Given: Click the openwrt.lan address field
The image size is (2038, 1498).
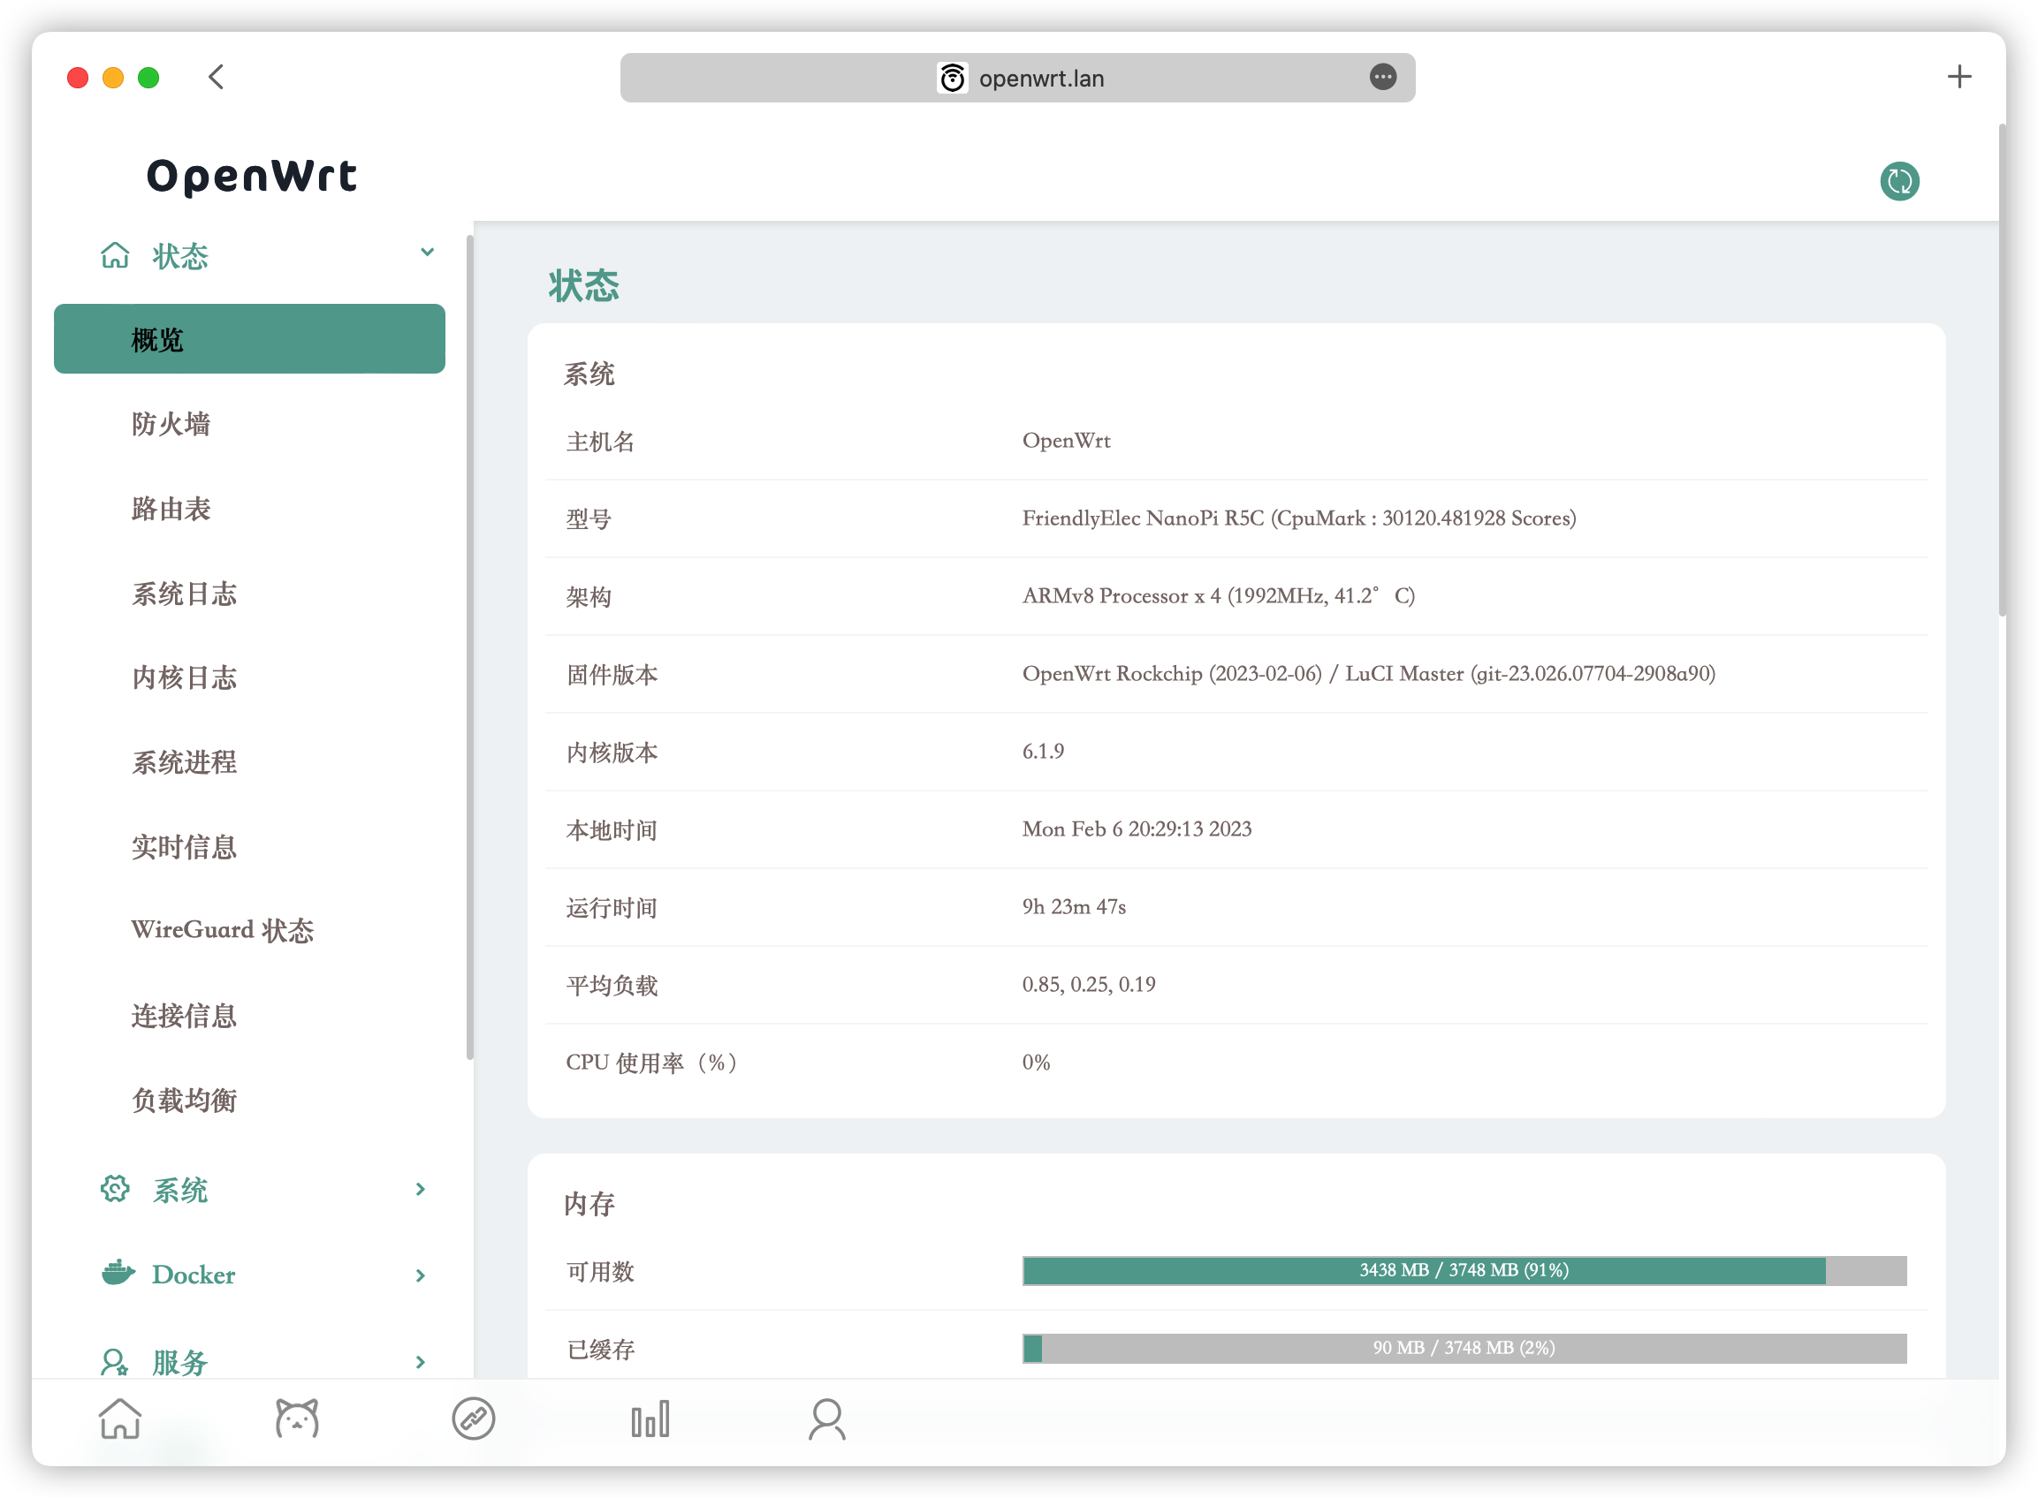Looking at the screenshot, I should point(1040,78).
